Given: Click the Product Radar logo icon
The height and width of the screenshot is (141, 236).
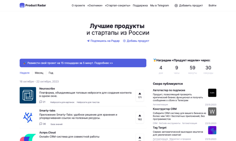Looking at the screenshot, I should (x=22, y=5).
